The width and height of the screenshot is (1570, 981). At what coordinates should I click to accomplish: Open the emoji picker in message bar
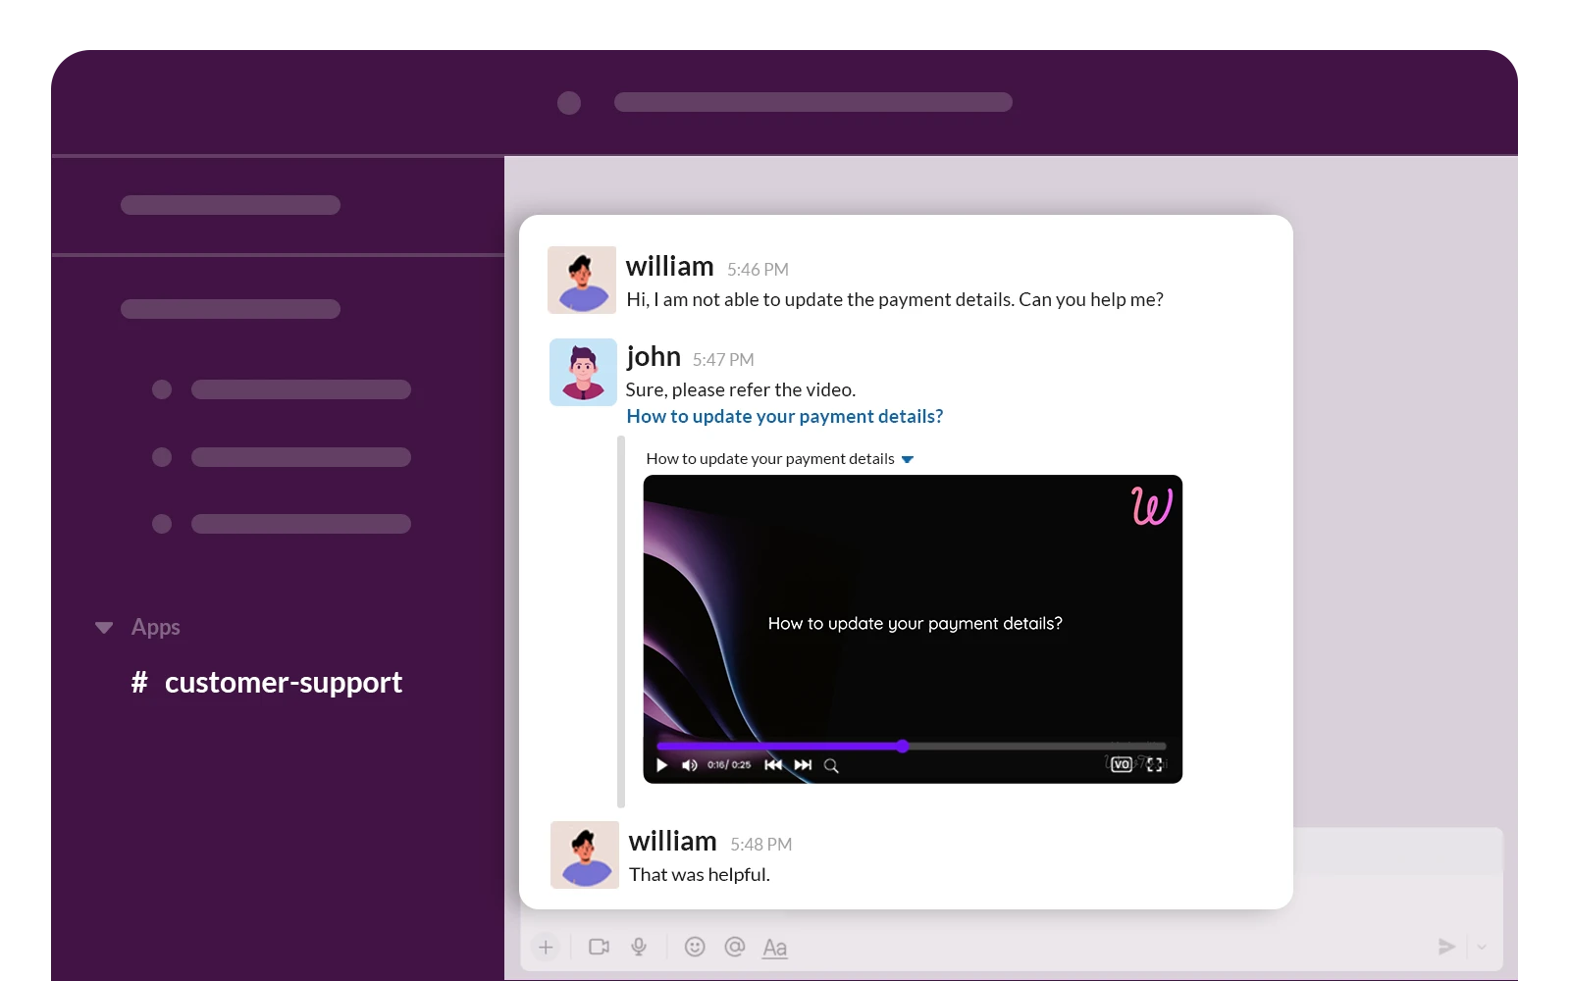695,947
